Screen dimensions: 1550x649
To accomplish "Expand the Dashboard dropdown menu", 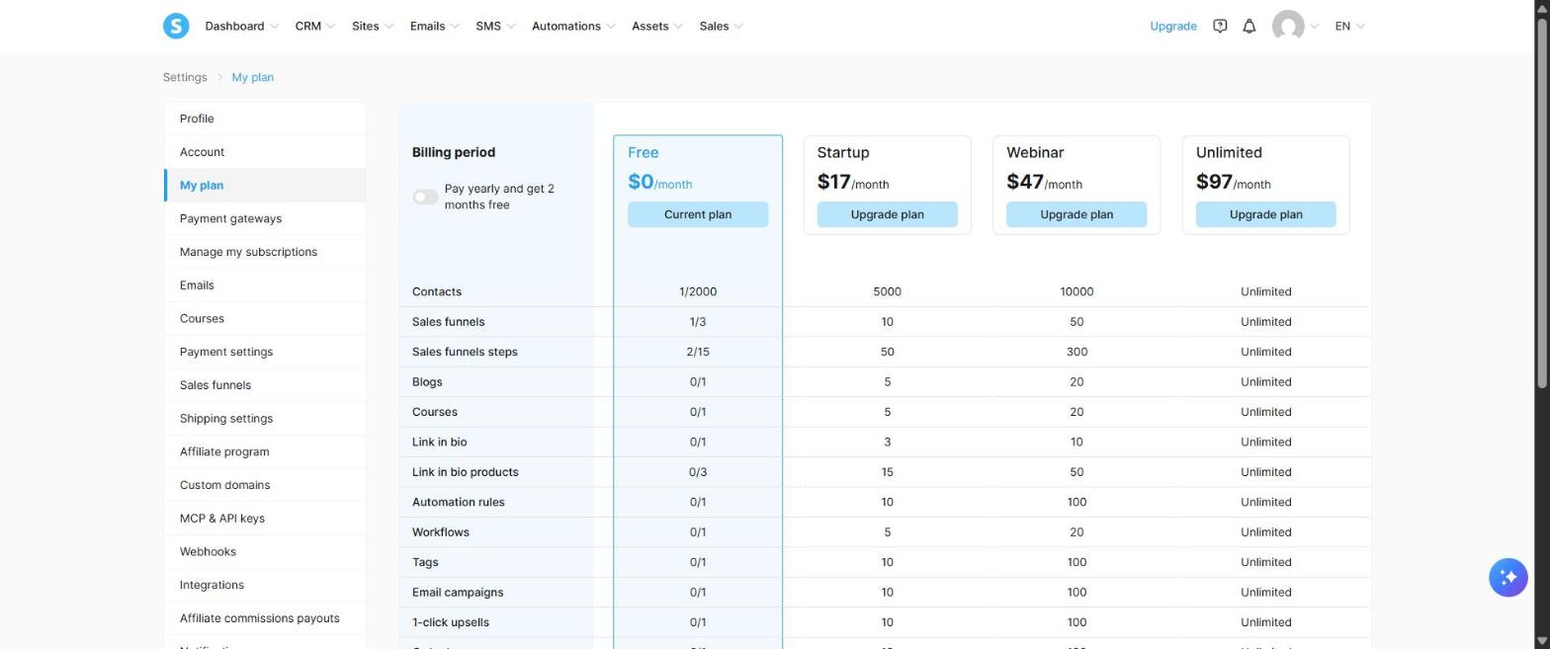I will 241,26.
